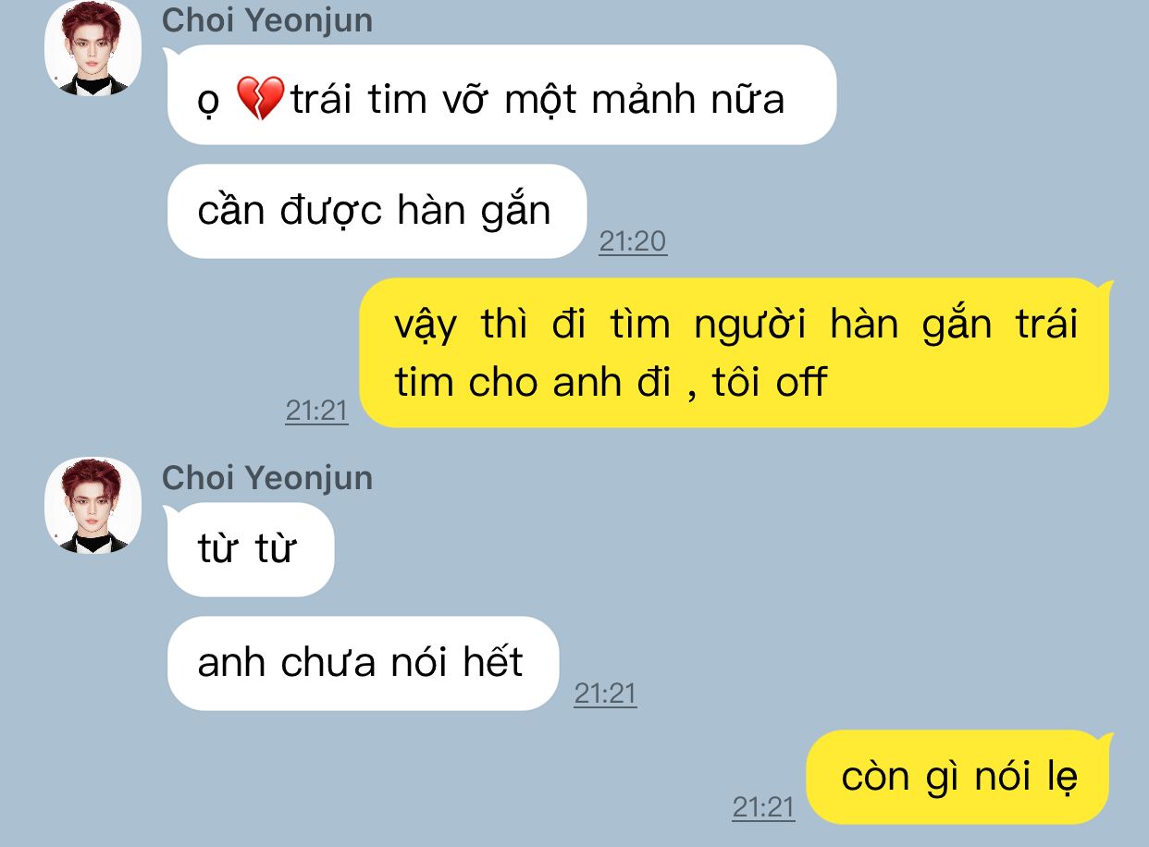Tap the 'cần được hàn gắn' bubble
1149x847 pixels.
click(377, 212)
